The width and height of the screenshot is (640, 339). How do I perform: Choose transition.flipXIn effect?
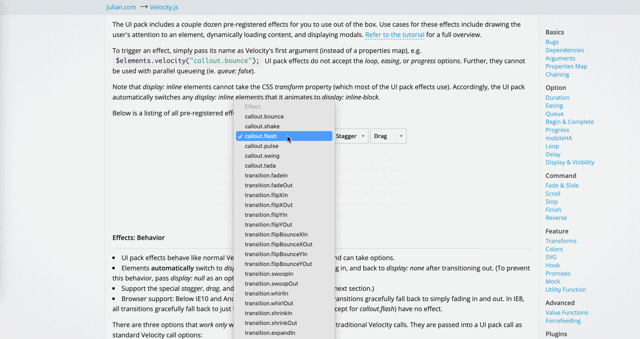[x=284, y=195]
